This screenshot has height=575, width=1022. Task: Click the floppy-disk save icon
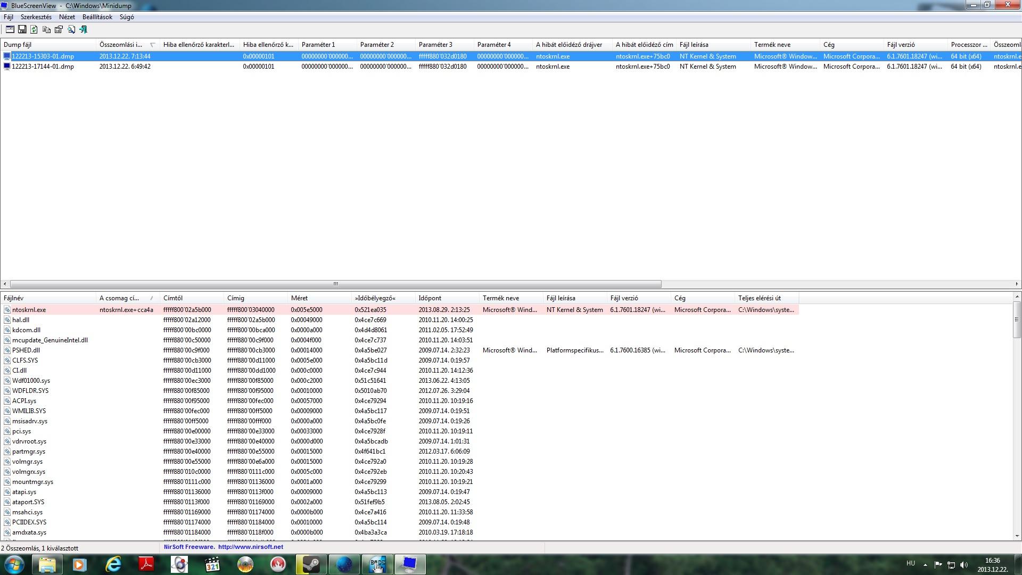22,30
